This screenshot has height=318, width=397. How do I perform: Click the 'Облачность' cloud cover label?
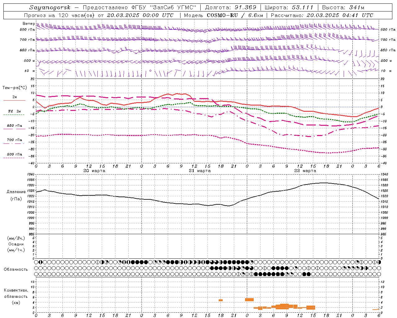[16, 269]
